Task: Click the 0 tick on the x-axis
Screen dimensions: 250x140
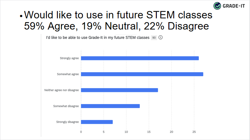Action: click(x=81, y=132)
